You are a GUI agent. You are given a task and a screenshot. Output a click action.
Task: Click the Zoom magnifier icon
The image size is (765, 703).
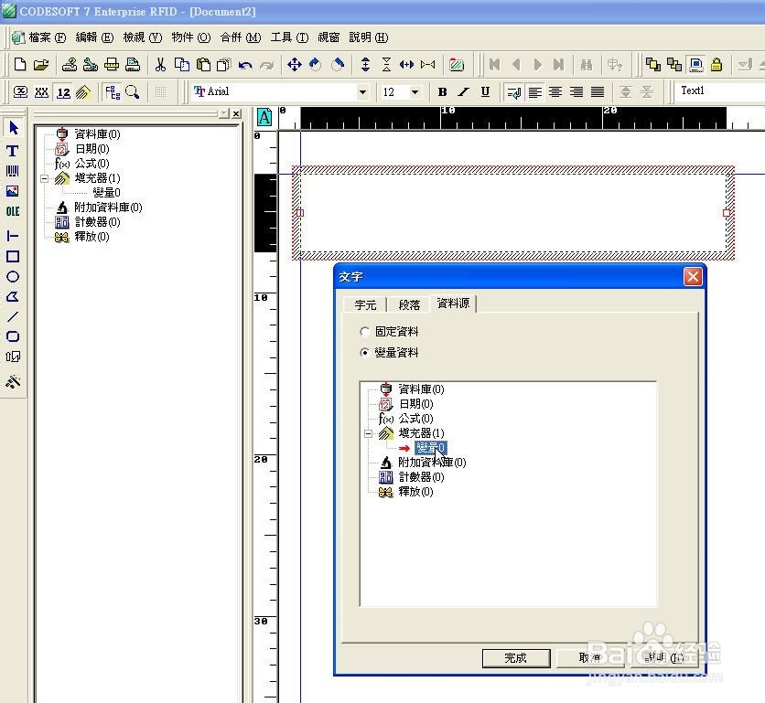pos(132,91)
